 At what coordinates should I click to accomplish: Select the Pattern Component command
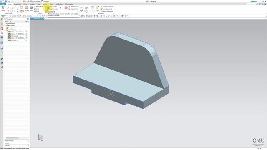107,11
